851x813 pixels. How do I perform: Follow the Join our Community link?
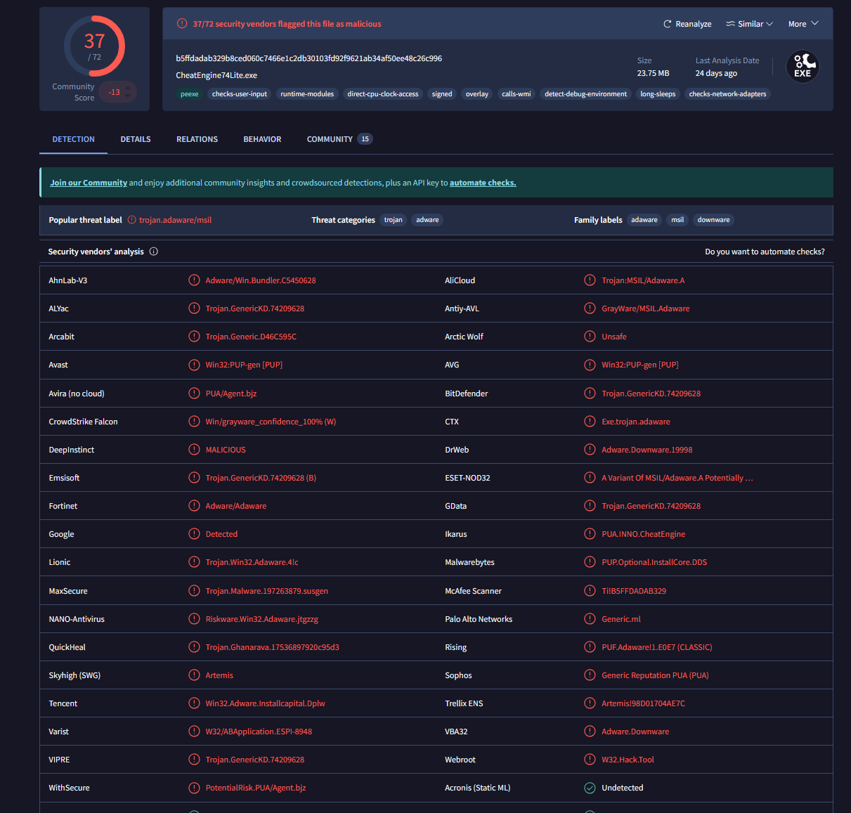point(89,183)
